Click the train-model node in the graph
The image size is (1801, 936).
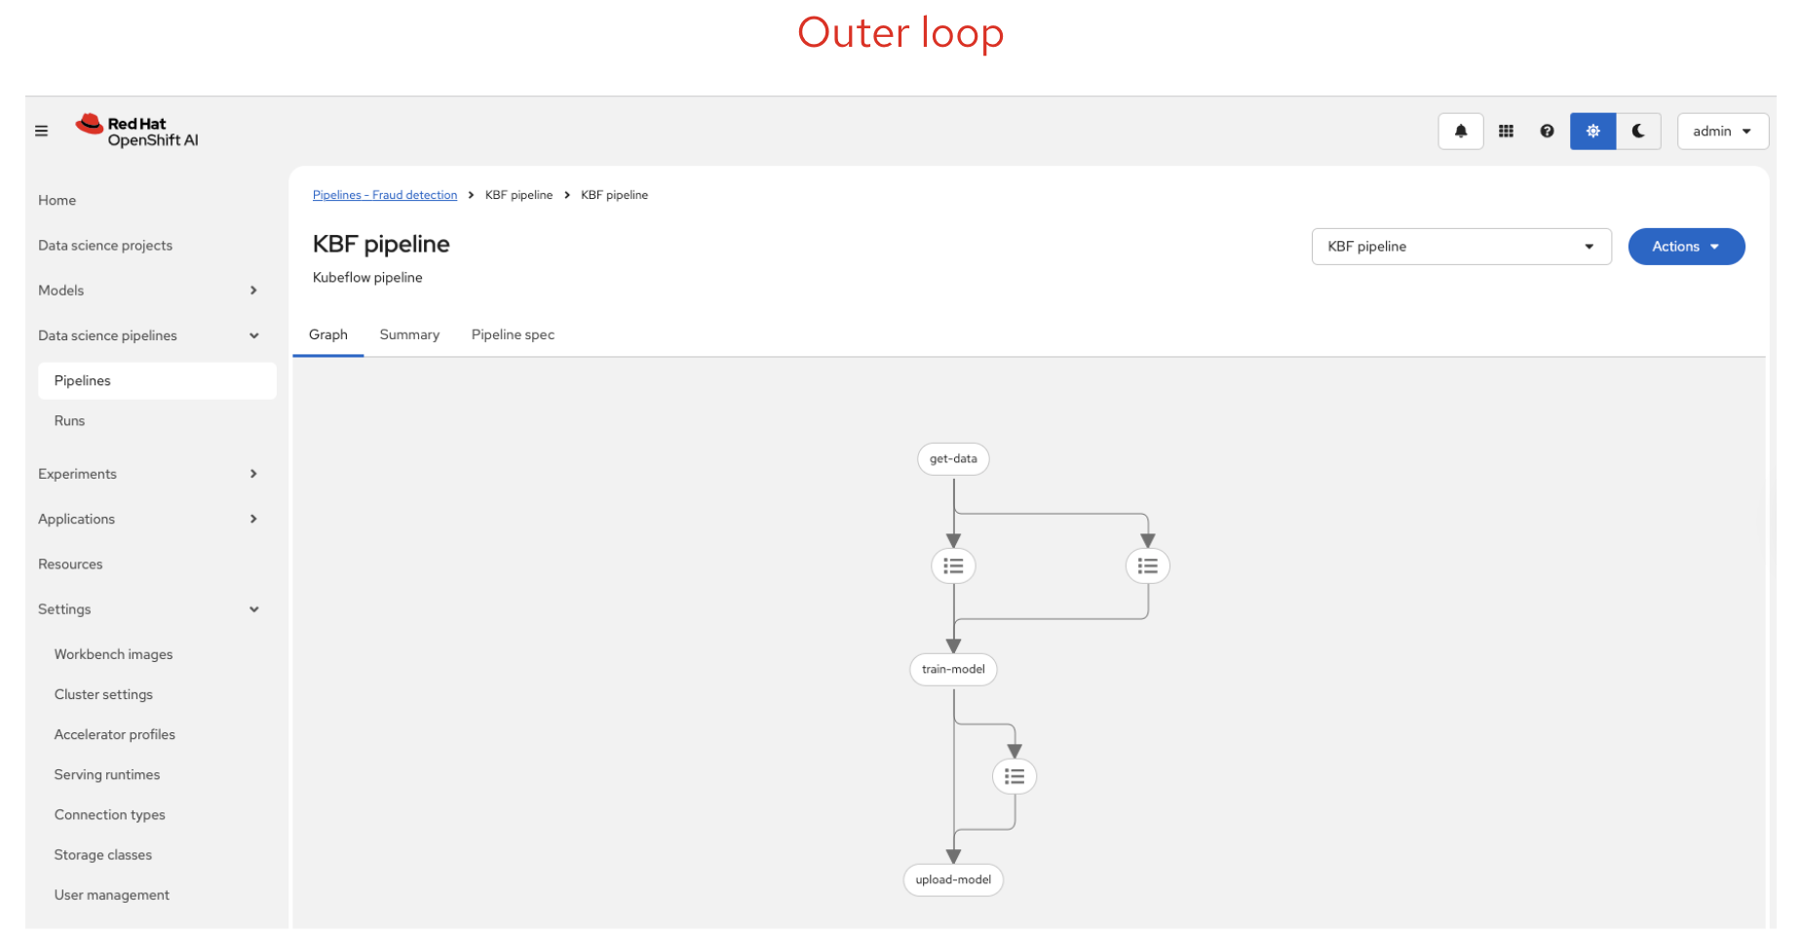click(x=952, y=669)
